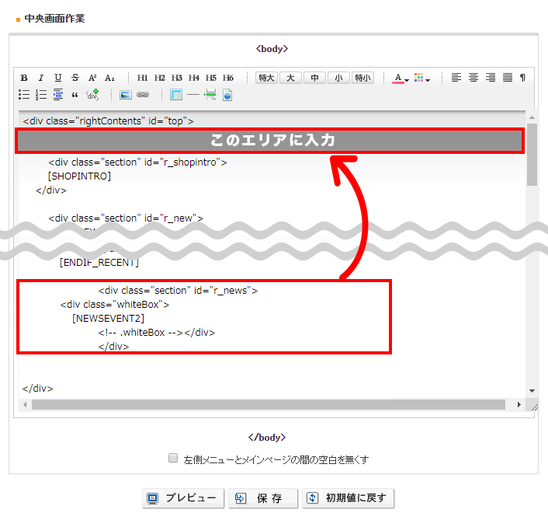The height and width of the screenshot is (527, 548).
Task: Apply the H1 heading style
Action: pos(143,78)
